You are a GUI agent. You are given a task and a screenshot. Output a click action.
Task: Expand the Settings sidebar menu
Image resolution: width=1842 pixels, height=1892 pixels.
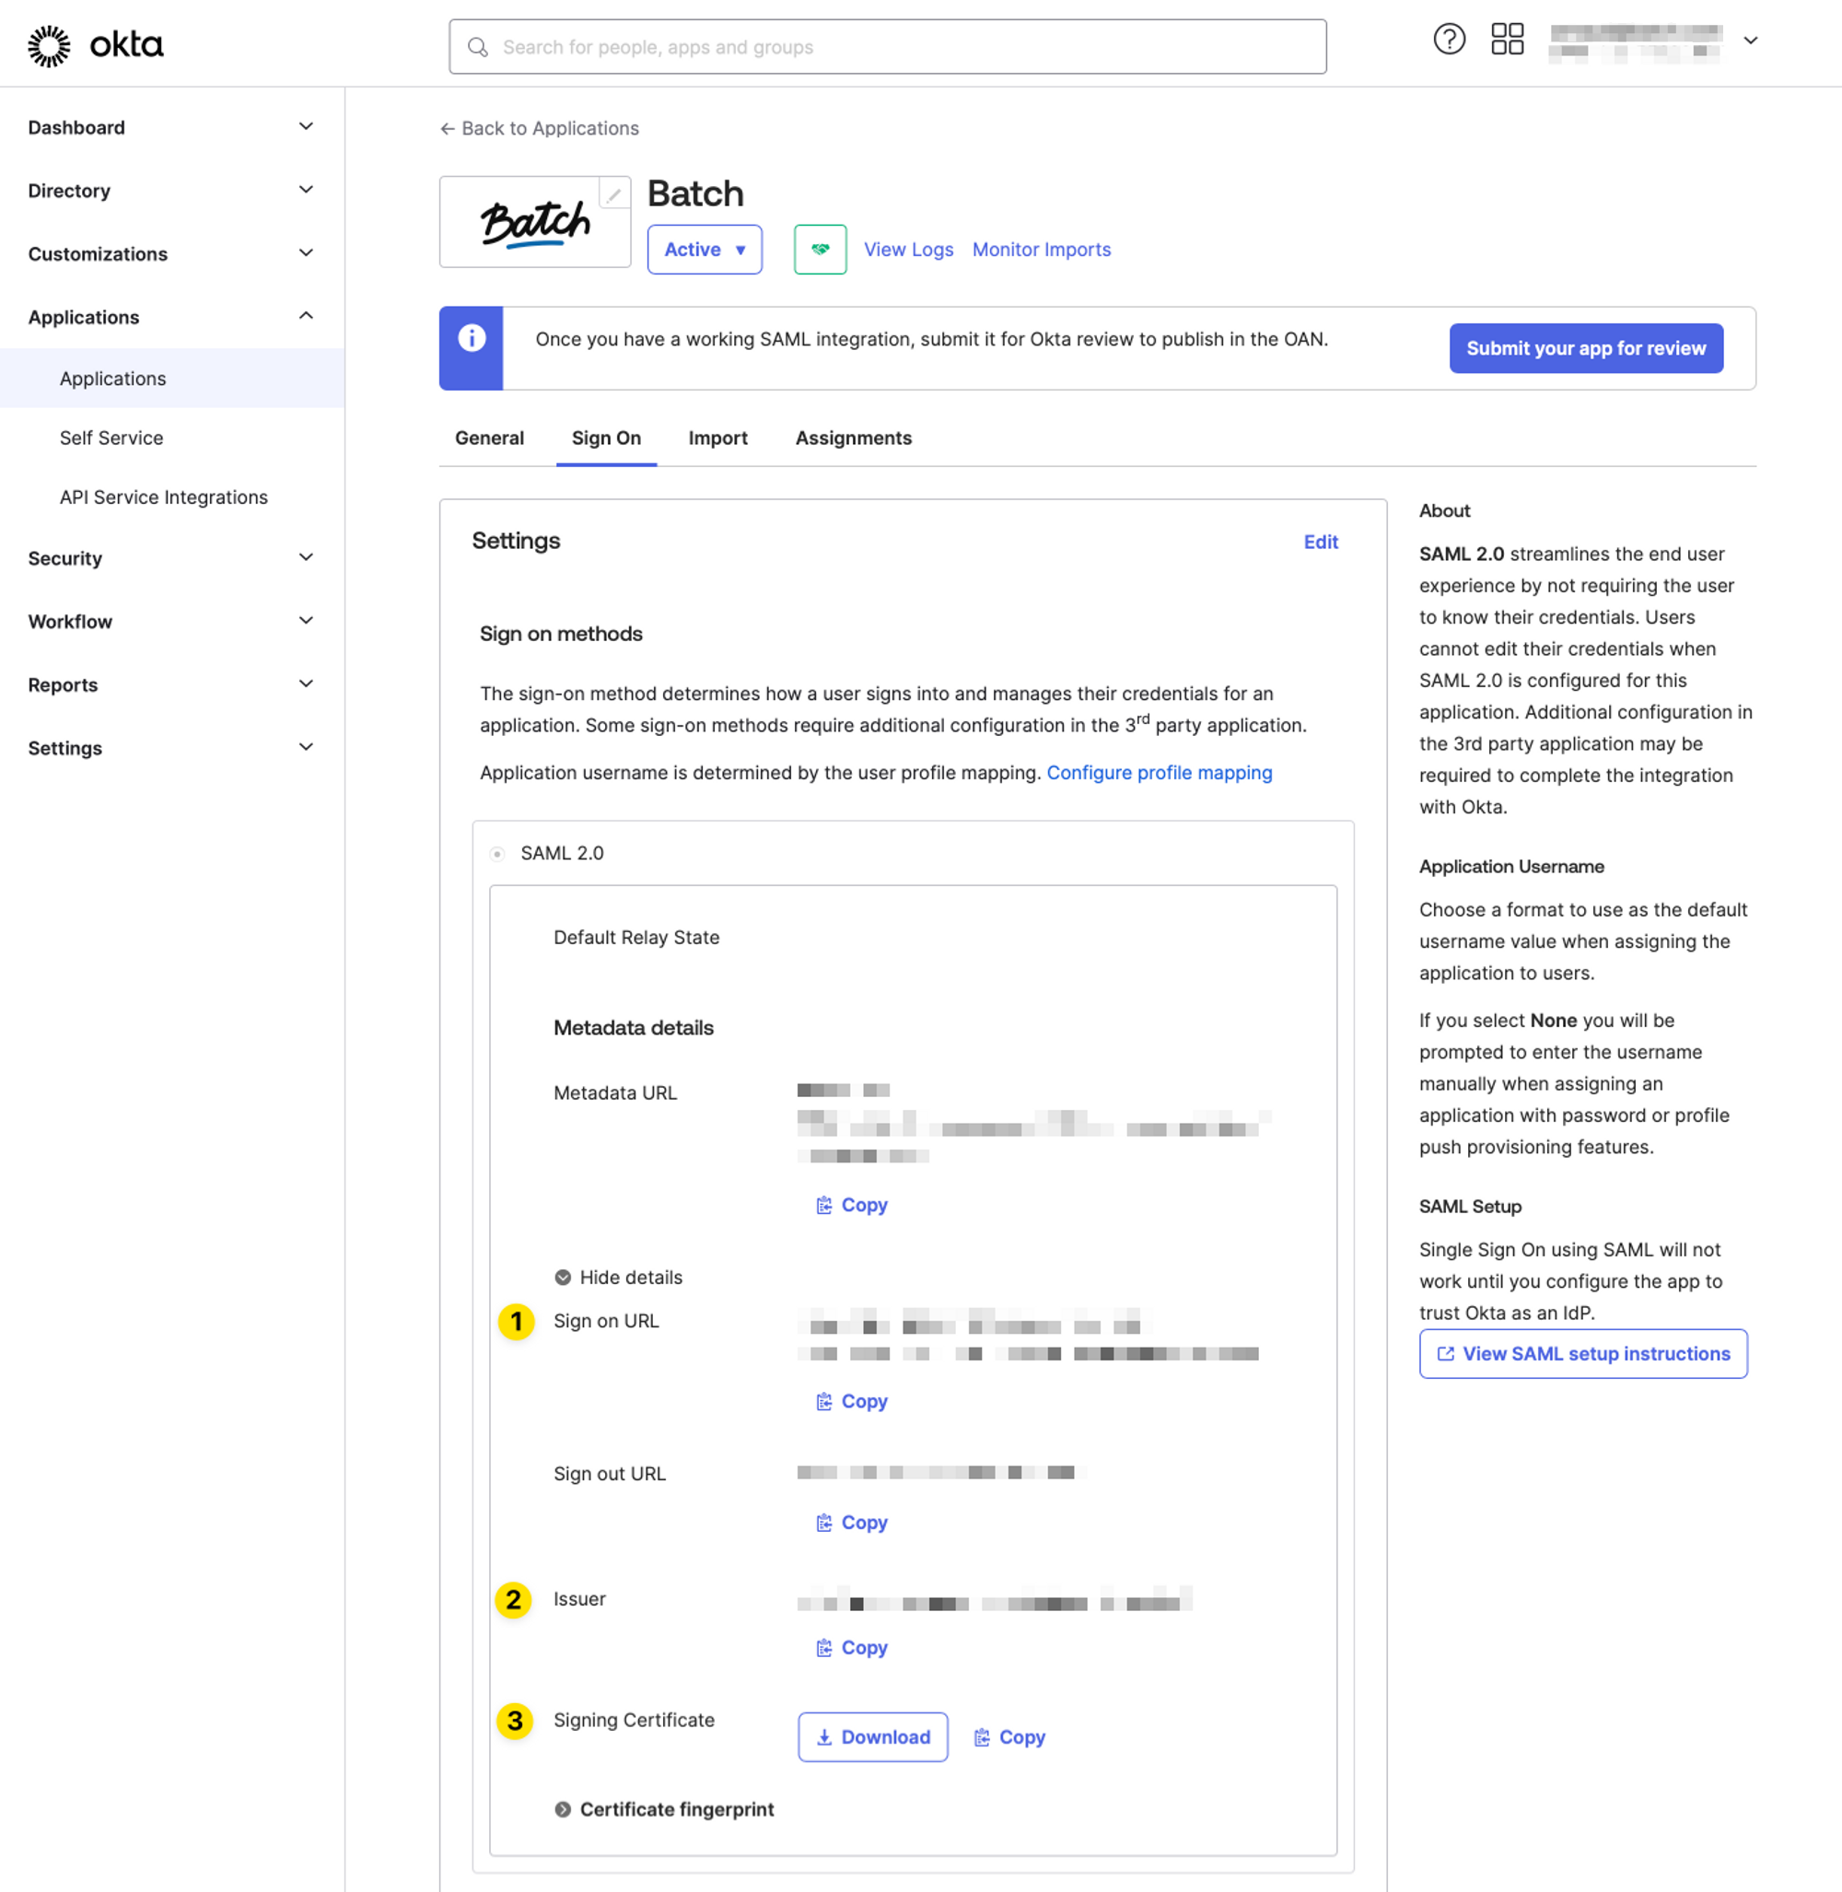pos(172,748)
